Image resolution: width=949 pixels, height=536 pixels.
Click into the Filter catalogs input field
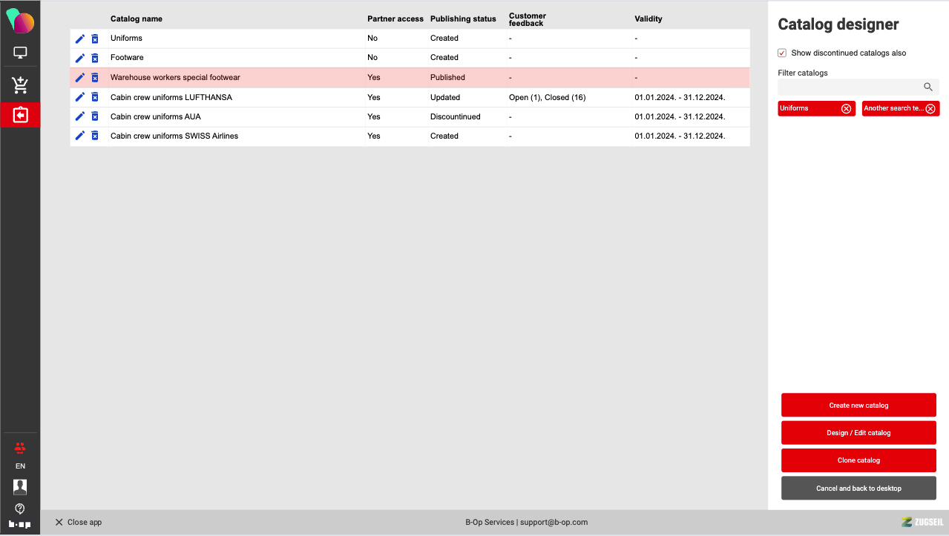click(x=848, y=87)
